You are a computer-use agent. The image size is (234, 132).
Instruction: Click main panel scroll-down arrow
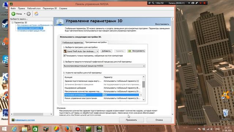(172, 114)
